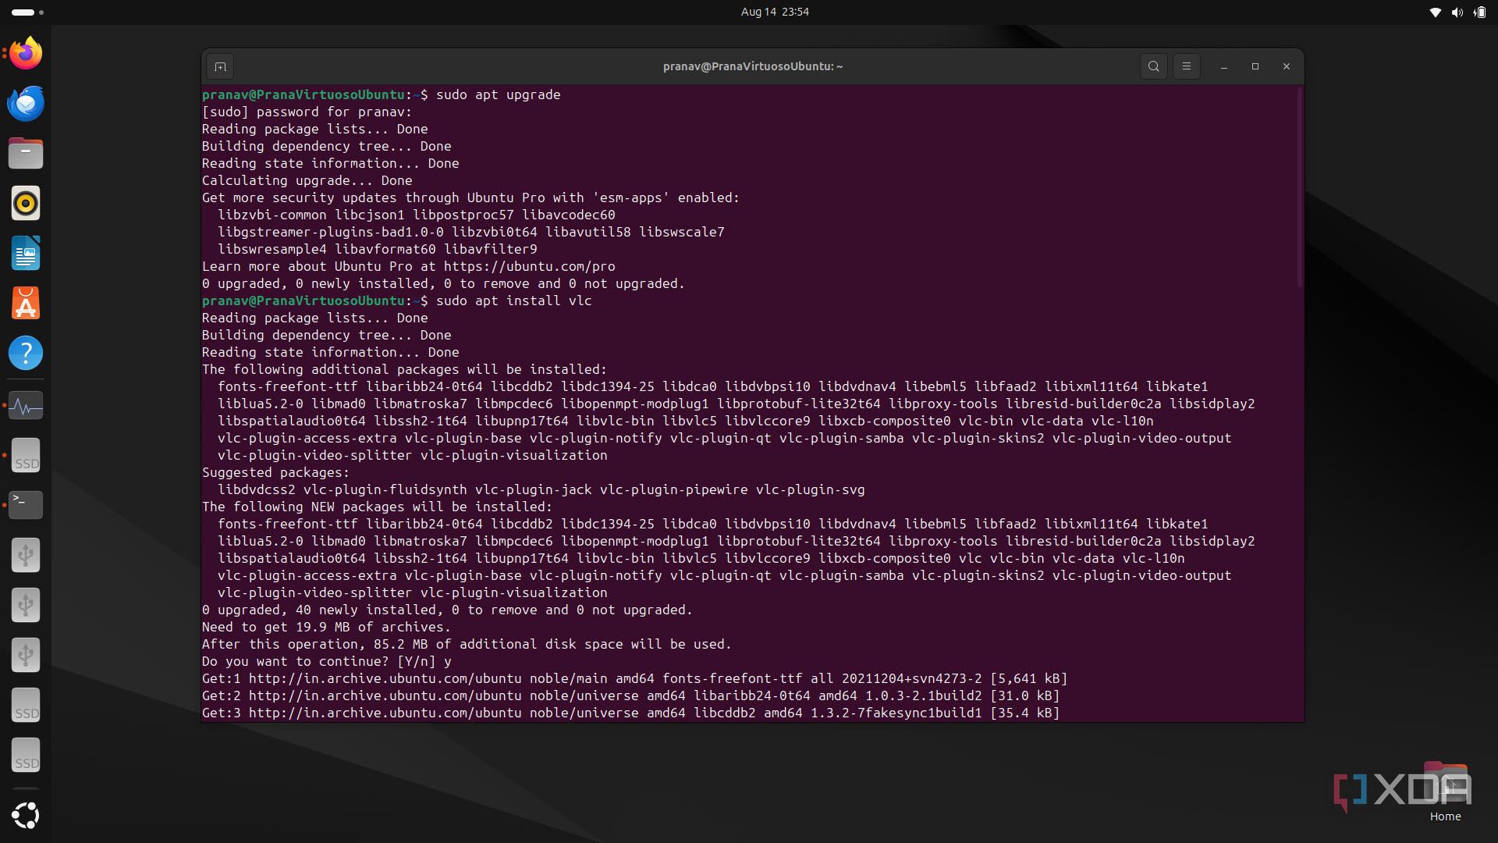Click 'Calculating upgrade... Done' line
The image size is (1498, 843).
[307, 180]
